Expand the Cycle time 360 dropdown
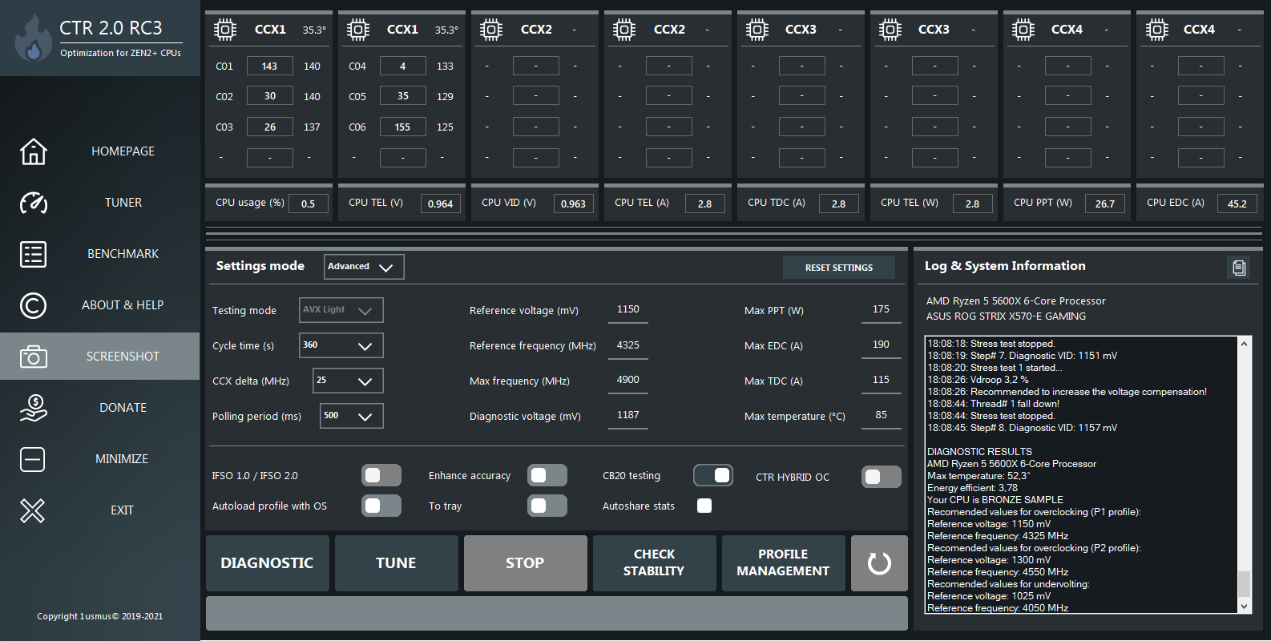The height and width of the screenshot is (641, 1271). [x=341, y=345]
